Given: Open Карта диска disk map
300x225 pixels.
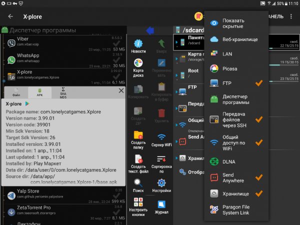Looking at the screenshot, I should (138, 67).
